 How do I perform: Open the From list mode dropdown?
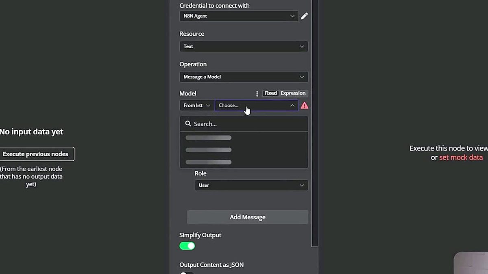tap(197, 106)
